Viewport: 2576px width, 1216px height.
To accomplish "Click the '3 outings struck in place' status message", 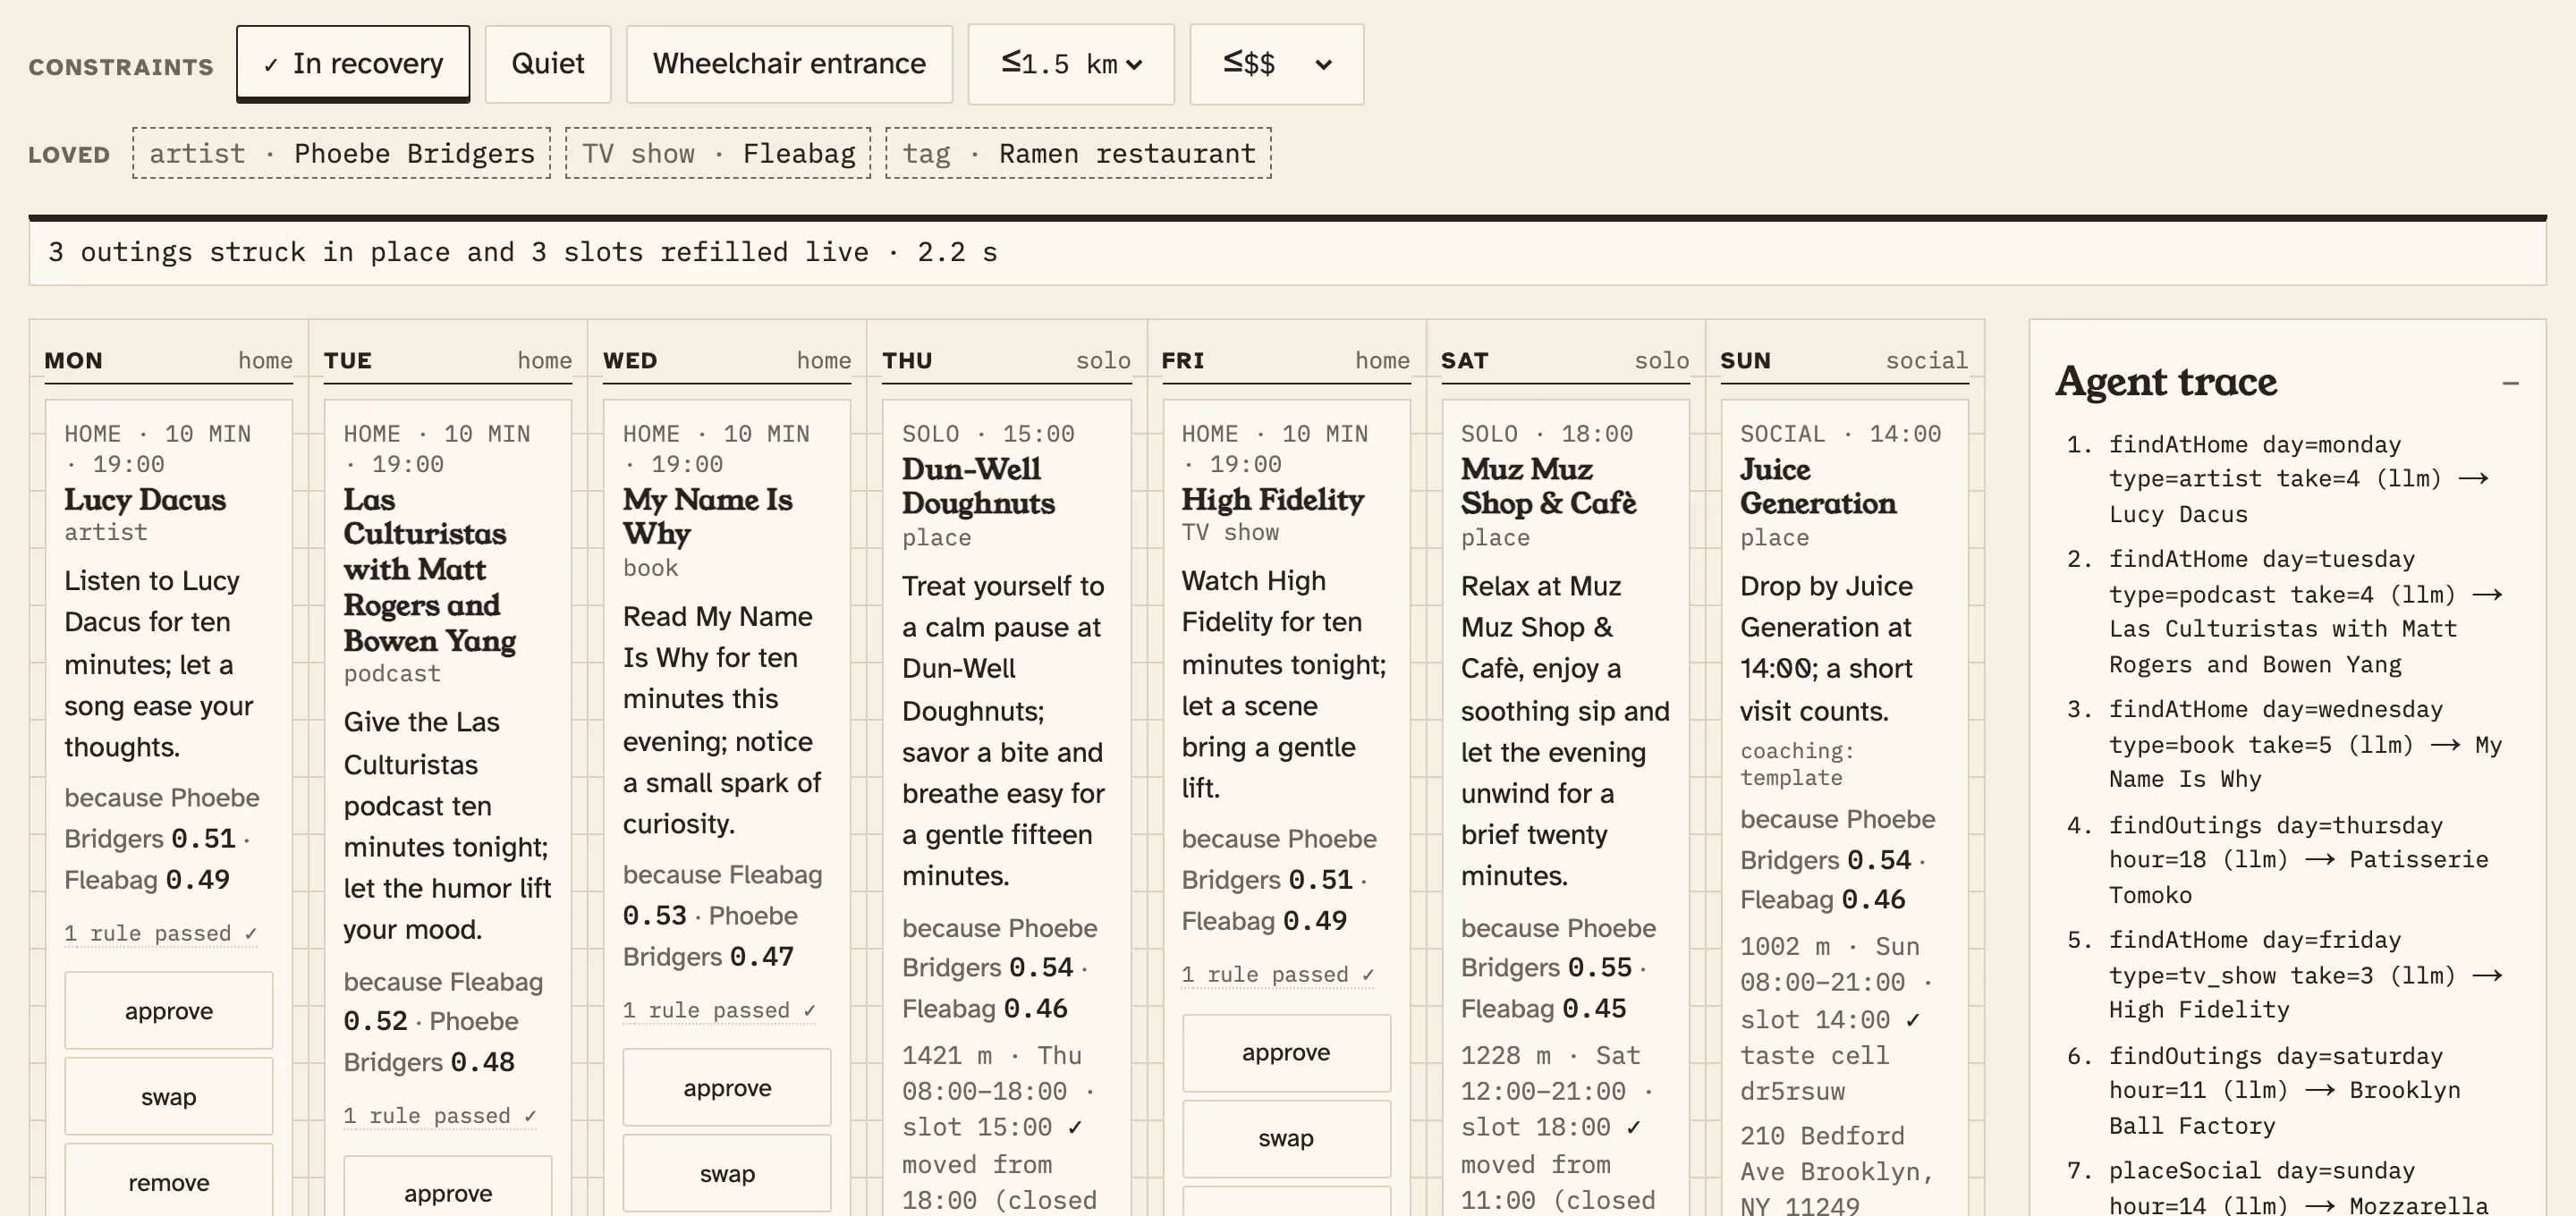I will click(523, 252).
